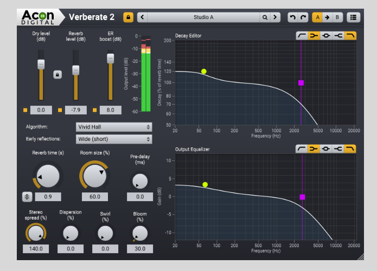This screenshot has width=377, height=271.
Task: Toggle Decay Editor peak filter band
Action: pyautogui.click(x=326, y=36)
